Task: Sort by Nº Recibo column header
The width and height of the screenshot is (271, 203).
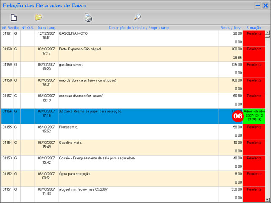Action: point(10,27)
